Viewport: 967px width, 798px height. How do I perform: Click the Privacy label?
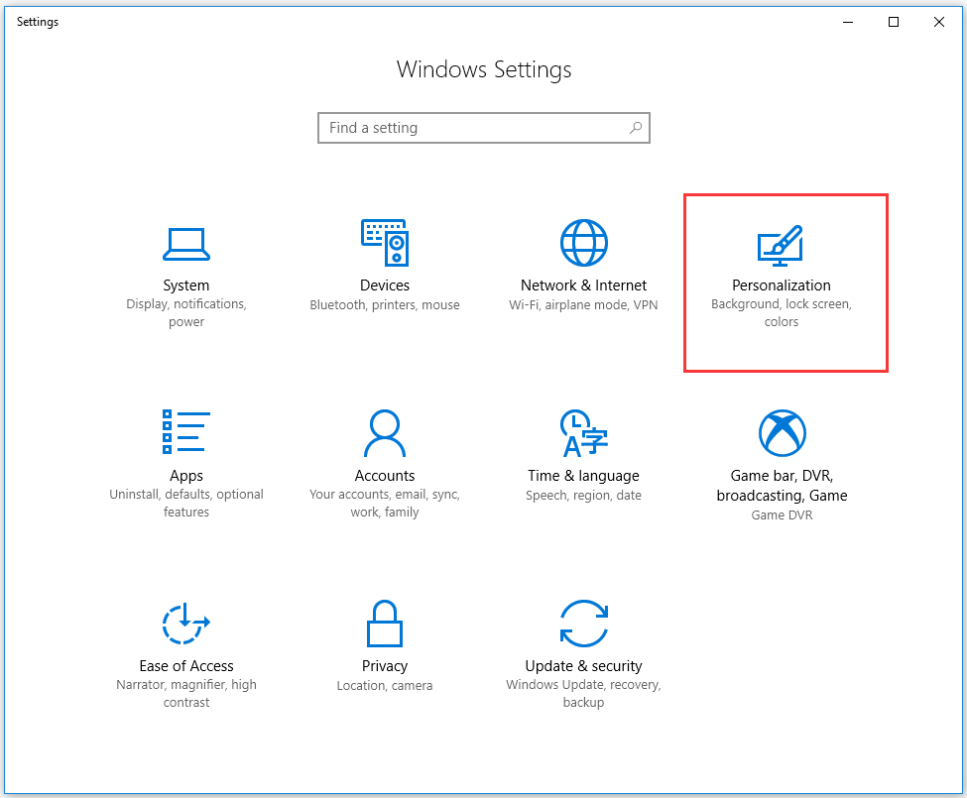coord(385,666)
